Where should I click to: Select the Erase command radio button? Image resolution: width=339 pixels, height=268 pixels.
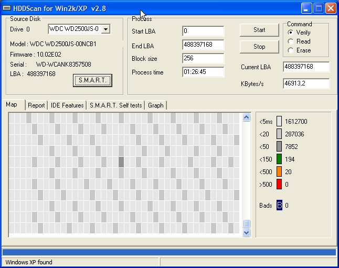point(291,50)
